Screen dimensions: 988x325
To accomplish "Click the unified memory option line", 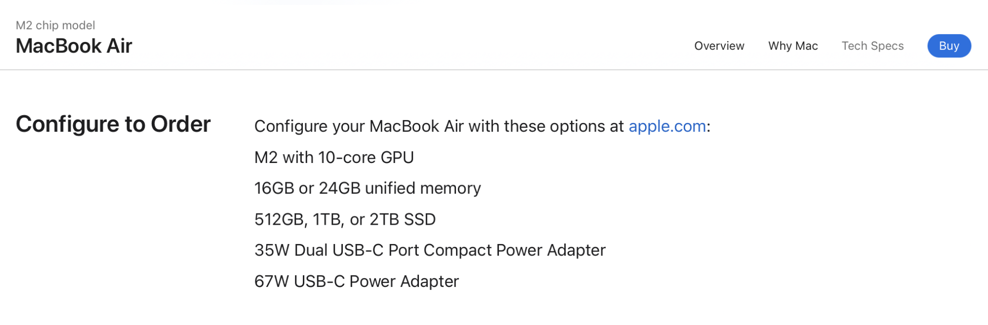I will click(368, 188).
